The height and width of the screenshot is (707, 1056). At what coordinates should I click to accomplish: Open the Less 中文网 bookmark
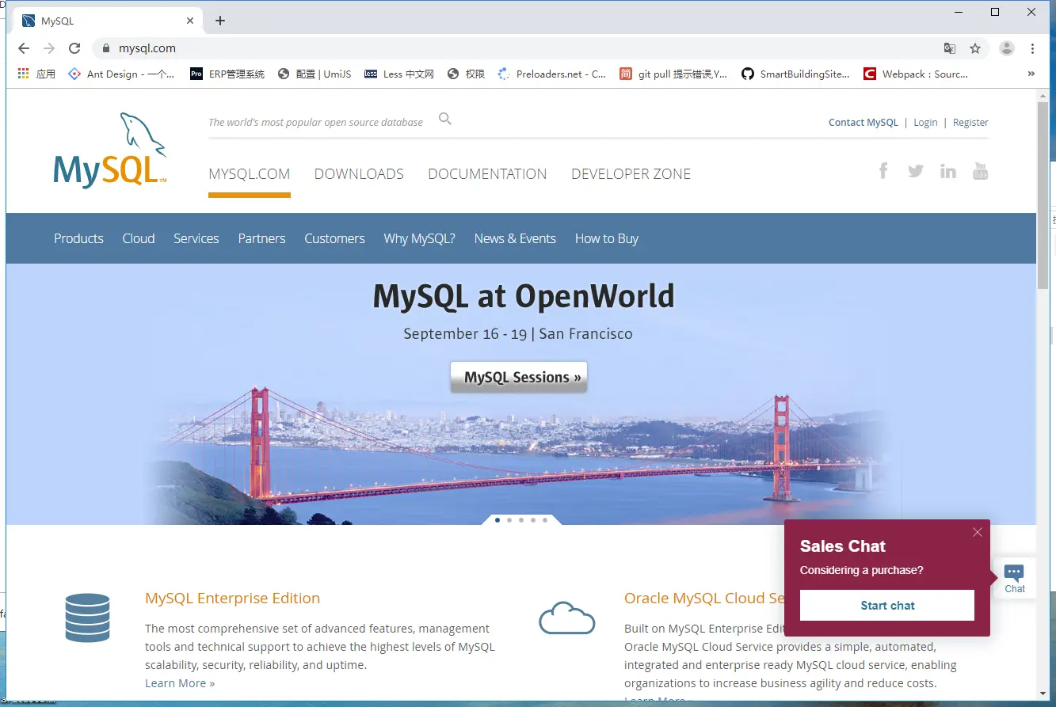[x=399, y=74]
